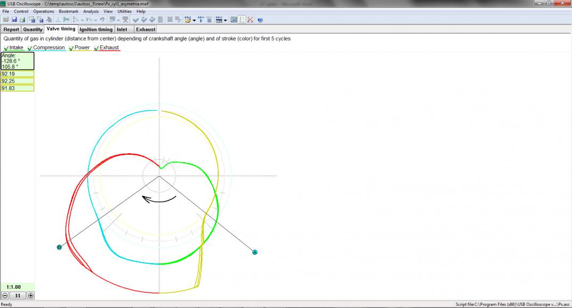
Task: Click the printer icon in the toolbar
Action: pyautogui.click(x=22, y=20)
